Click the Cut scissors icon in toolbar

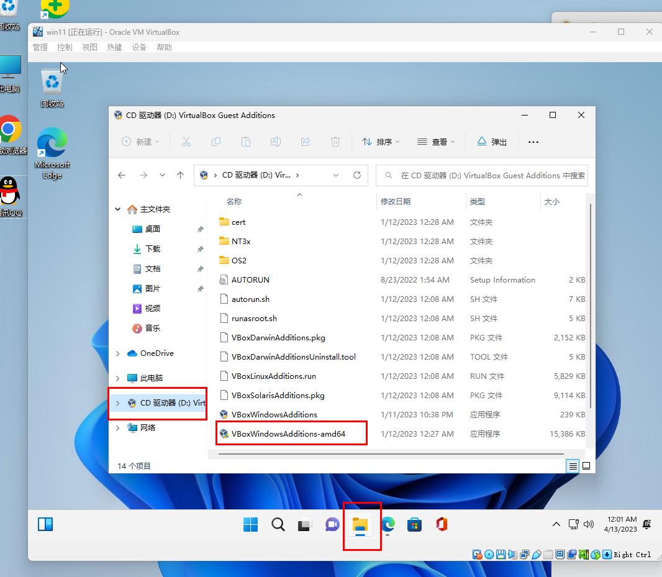[x=186, y=142]
